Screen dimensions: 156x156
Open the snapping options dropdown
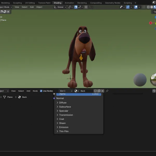pyautogui.click(x=81, y=7)
